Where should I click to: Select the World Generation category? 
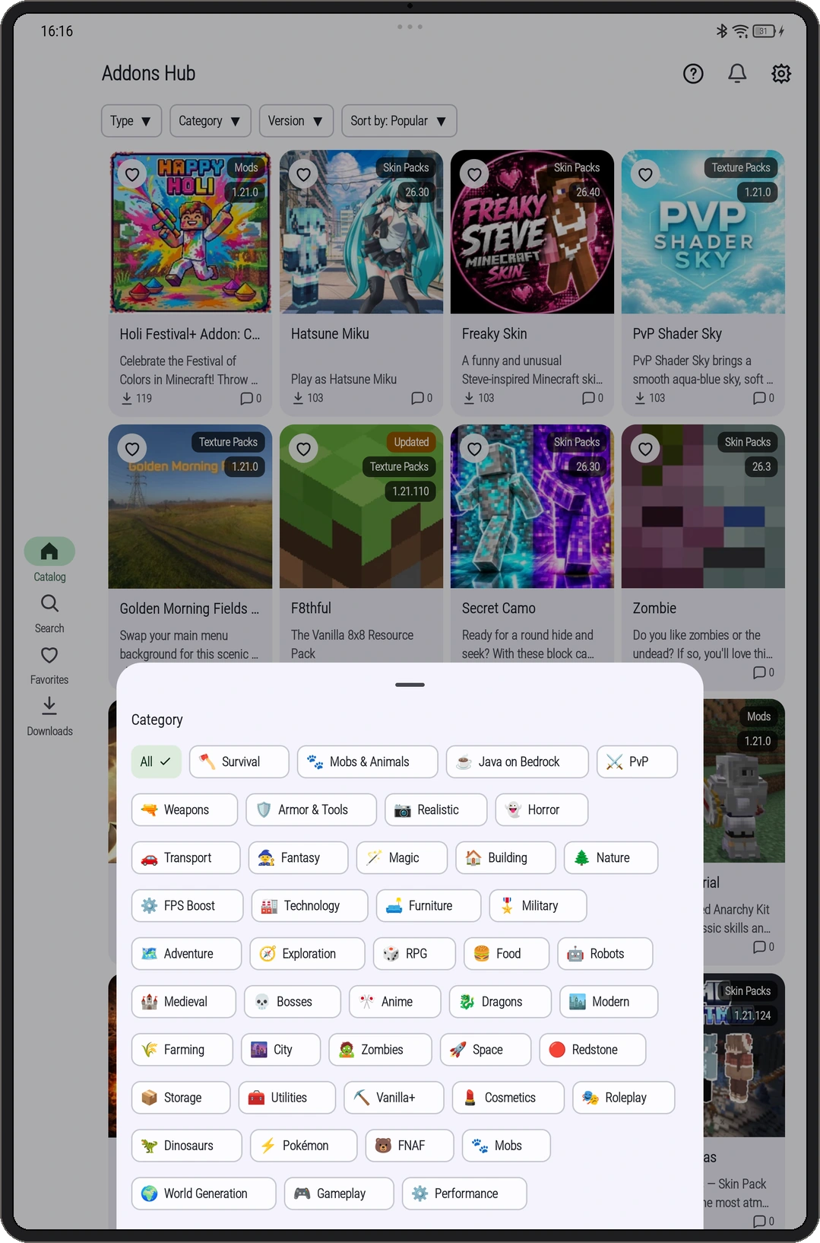click(204, 1193)
